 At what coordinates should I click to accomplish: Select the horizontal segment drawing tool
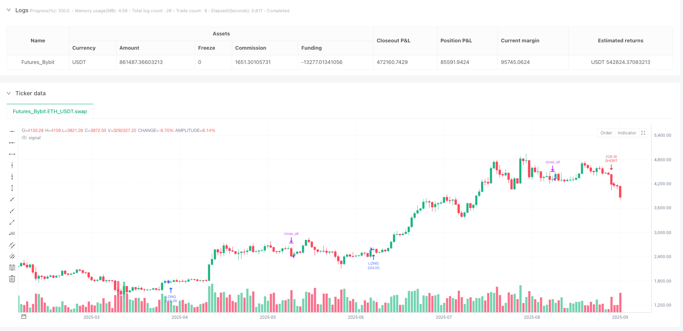12,154
